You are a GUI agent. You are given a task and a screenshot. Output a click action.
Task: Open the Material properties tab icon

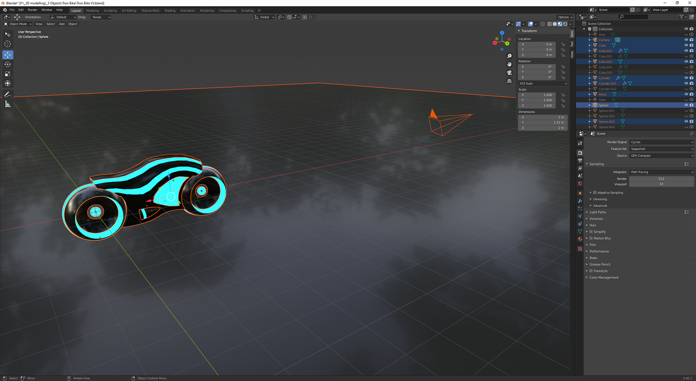click(x=580, y=239)
